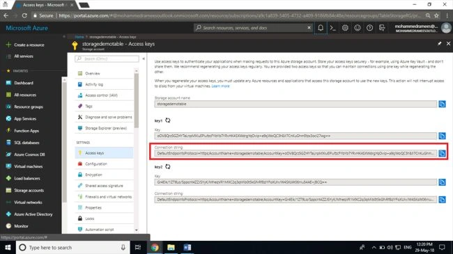Screen dimensions: 453x254
Task: Select Overview in storage menu
Action: 104,73
